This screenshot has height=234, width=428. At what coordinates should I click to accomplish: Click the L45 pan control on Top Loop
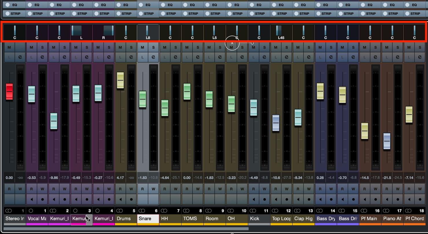click(281, 32)
